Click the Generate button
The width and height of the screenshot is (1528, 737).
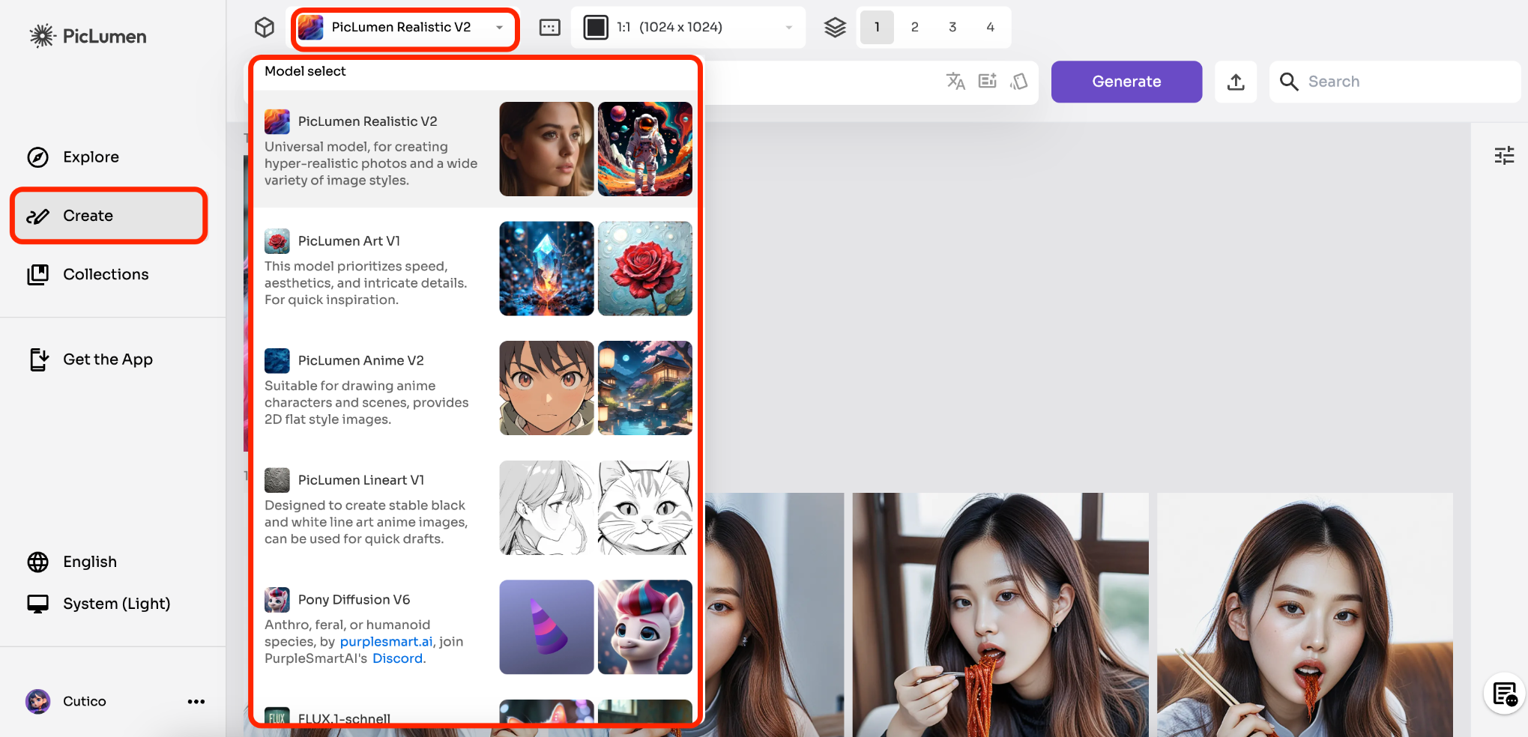click(x=1126, y=82)
